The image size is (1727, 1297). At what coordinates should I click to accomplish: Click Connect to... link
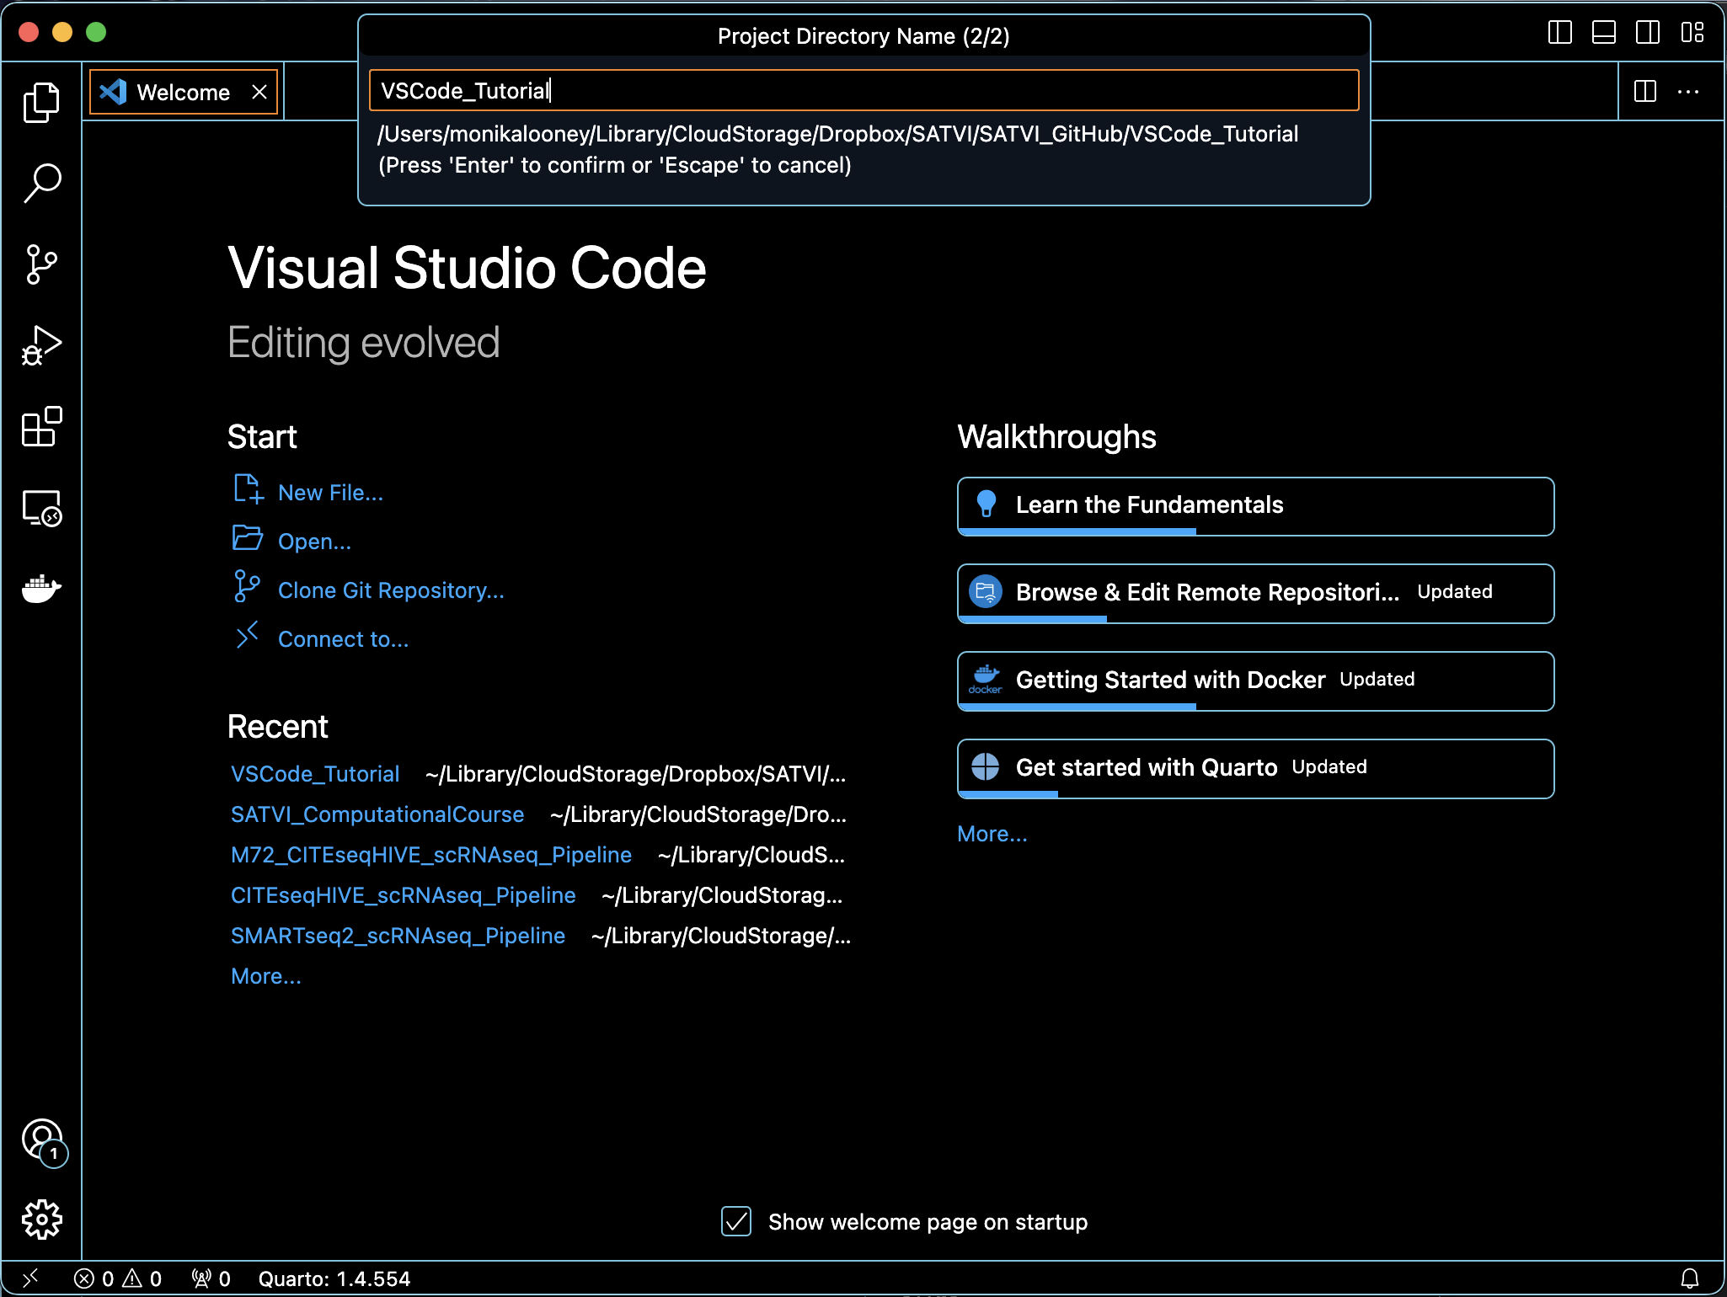coord(343,639)
